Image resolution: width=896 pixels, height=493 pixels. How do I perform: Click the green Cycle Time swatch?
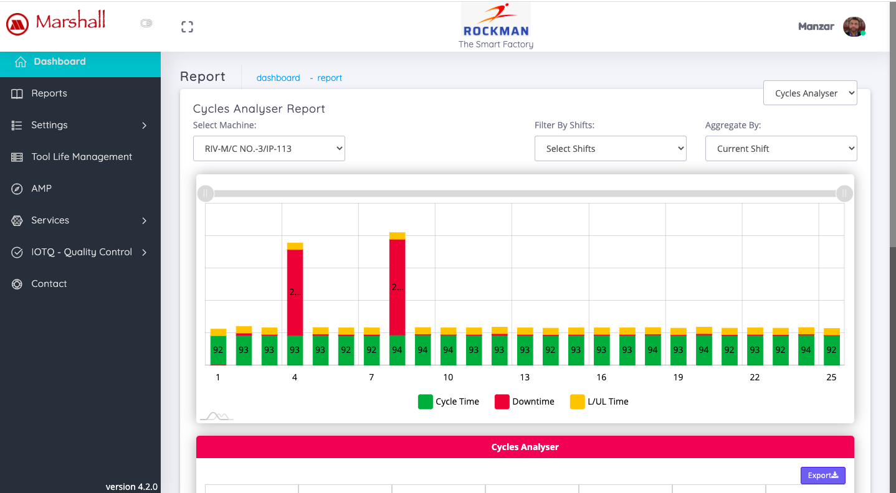click(x=426, y=401)
